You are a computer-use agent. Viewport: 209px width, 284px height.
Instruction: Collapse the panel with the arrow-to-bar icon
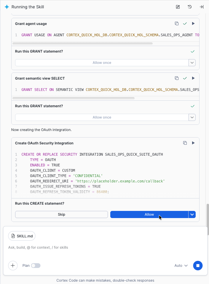202,7
